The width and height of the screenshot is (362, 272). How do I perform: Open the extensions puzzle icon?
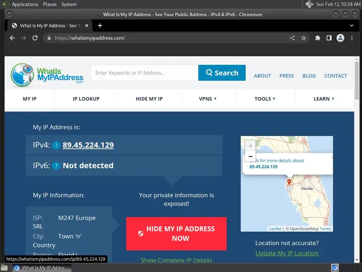click(x=318, y=38)
